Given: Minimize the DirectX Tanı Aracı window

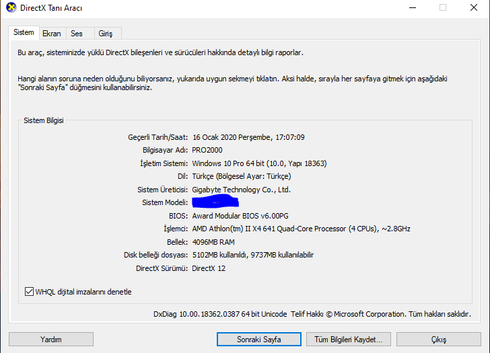Looking at the screenshot, I should tap(413, 7).
